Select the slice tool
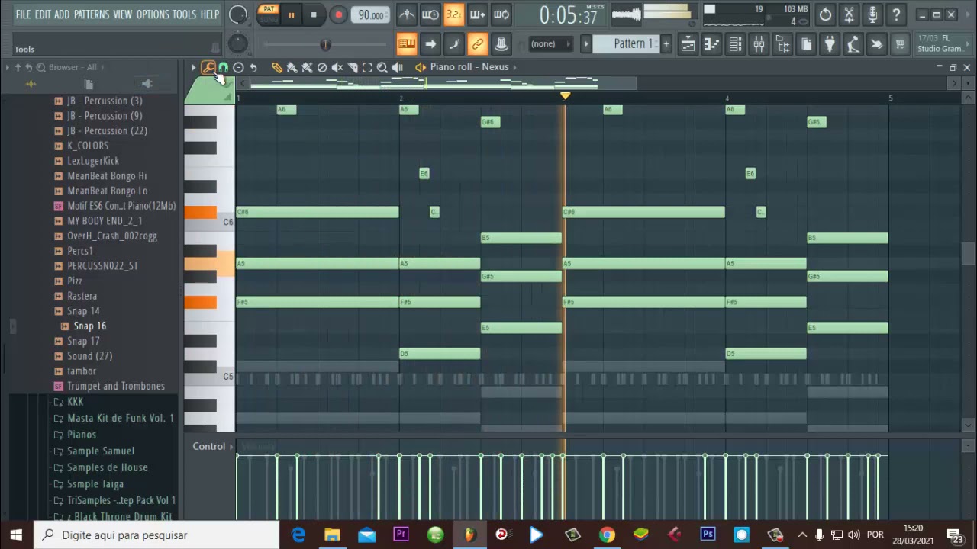 point(353,67)
